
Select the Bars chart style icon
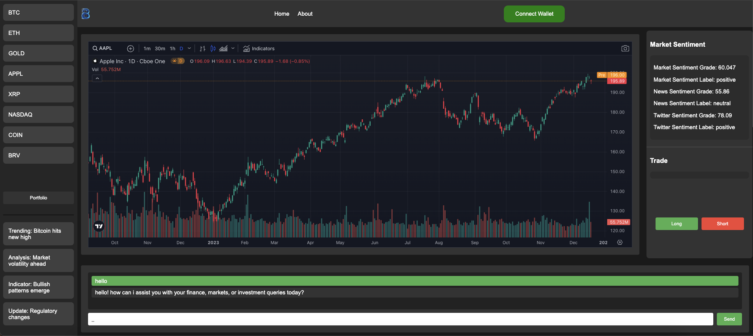(x=202, y=49)
